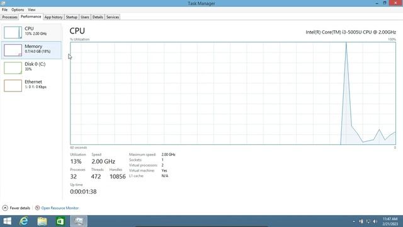Screen dimensions: 403x227
Task: Open the Options menu
Action: click(18, 9)
